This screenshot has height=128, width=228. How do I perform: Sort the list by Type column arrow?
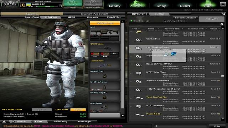click(139, 29)
